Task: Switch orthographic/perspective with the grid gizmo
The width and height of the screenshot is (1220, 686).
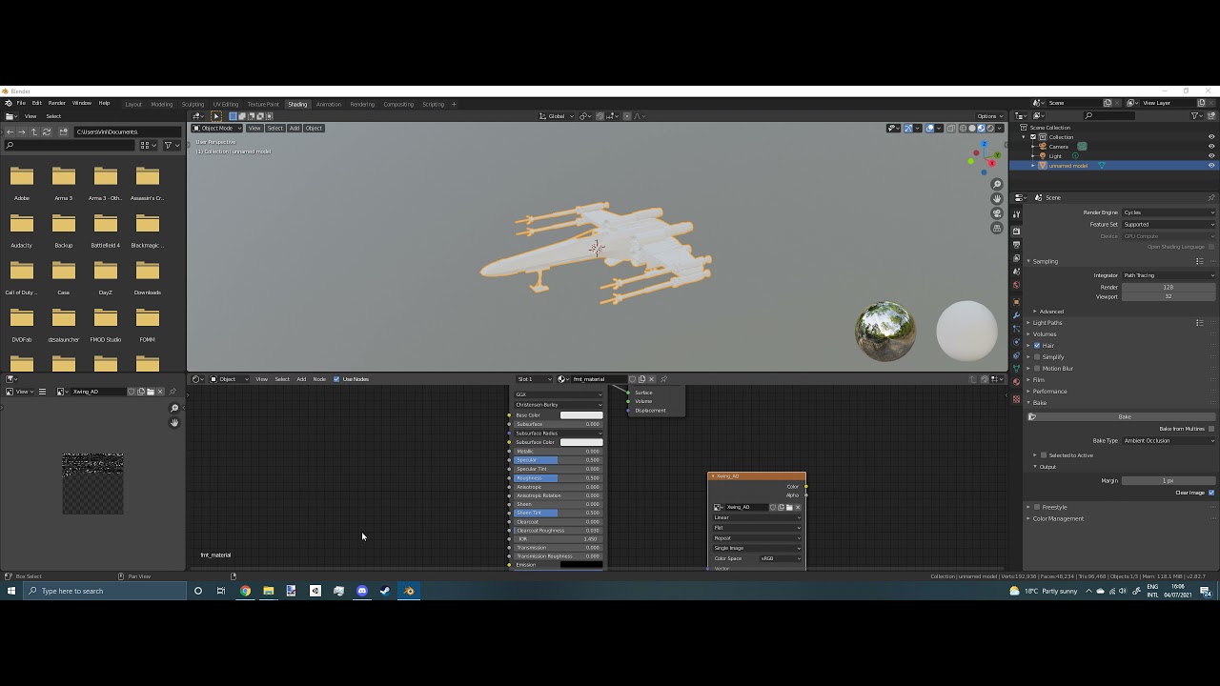Action: coord(997,228)
